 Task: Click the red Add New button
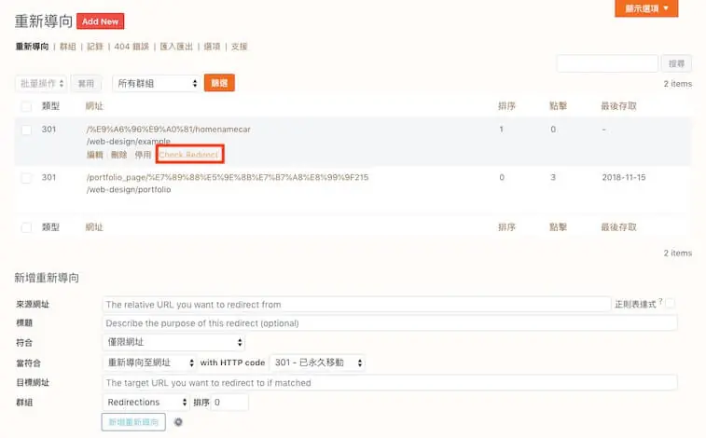tap(101, 21)
